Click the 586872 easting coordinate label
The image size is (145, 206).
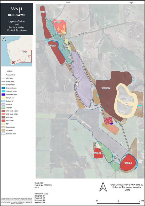point(132,2)
